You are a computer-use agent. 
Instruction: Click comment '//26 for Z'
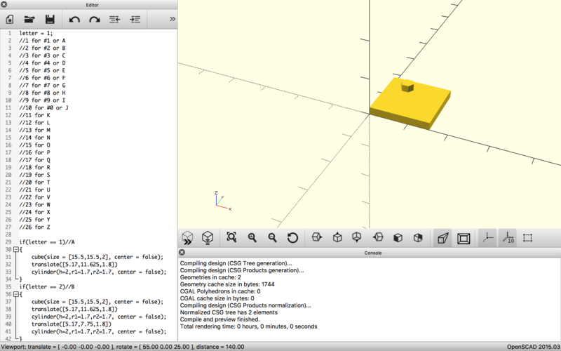(34, 227)
